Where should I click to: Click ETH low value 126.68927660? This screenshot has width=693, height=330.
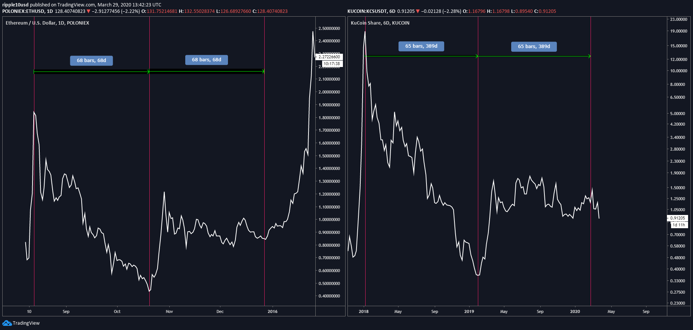pos(236,11)
